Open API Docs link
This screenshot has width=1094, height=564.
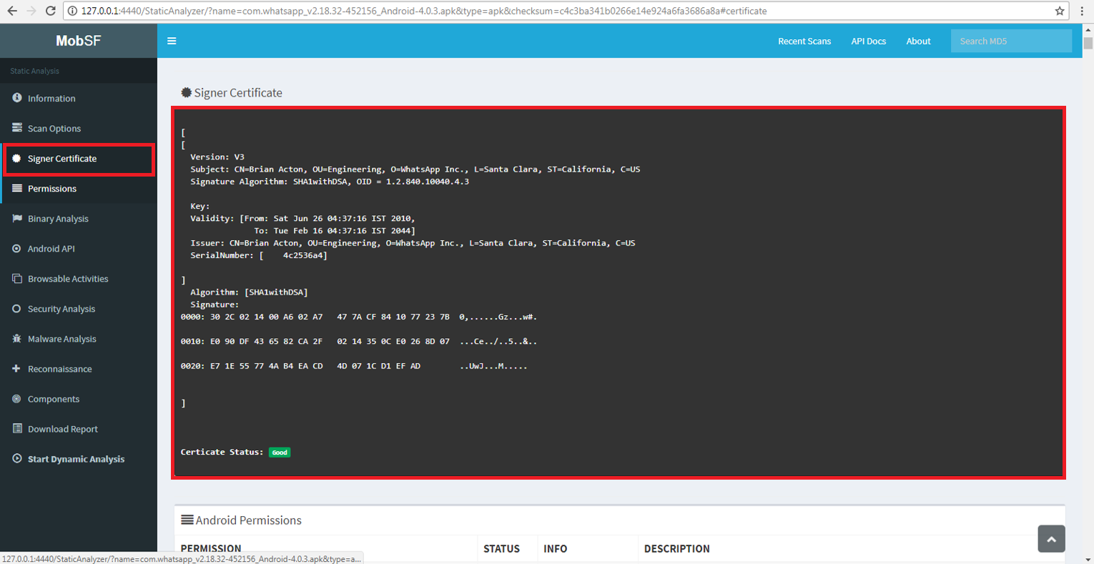pyautogui.click(x=868, y=41)
